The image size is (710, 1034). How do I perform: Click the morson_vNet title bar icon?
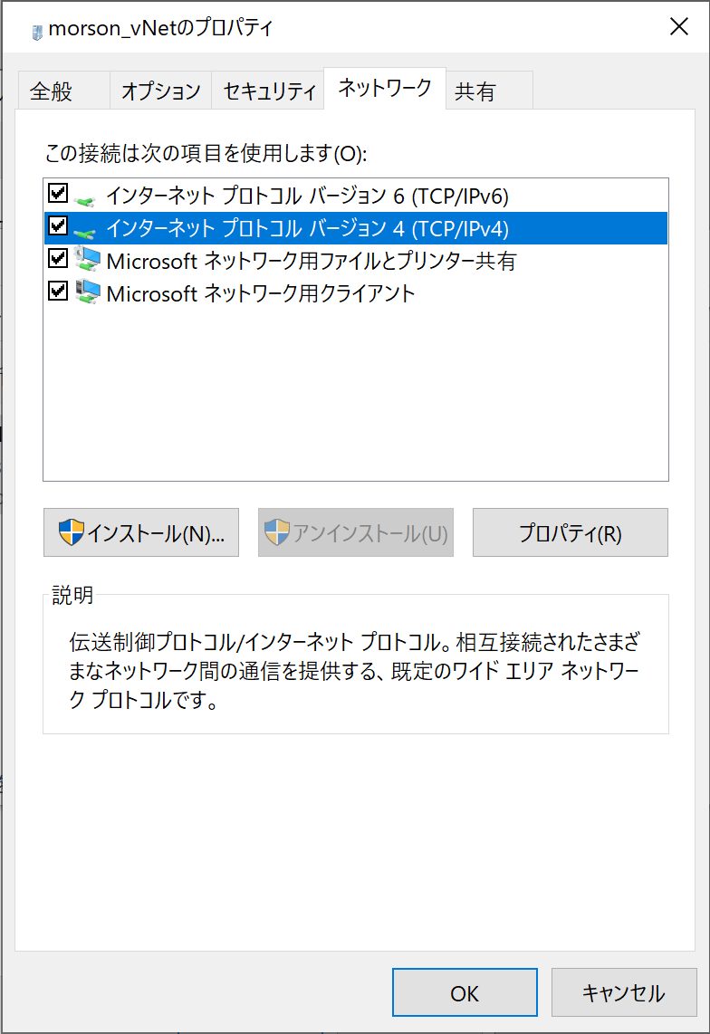point(36,29)
